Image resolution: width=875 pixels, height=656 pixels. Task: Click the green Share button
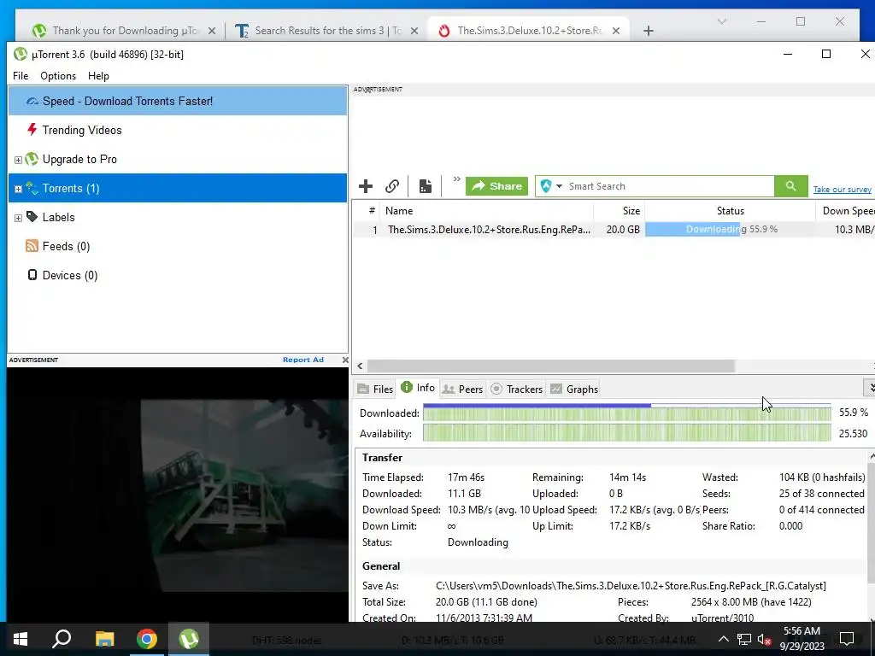tap(496, 186)
